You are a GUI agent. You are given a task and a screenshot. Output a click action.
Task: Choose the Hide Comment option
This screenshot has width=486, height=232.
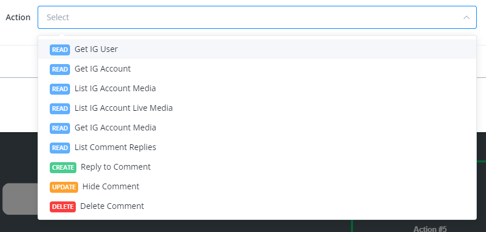111,187
